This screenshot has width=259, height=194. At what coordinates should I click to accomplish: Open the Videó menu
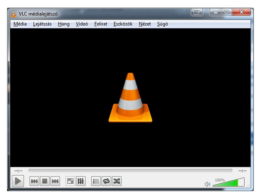(82, 24)
